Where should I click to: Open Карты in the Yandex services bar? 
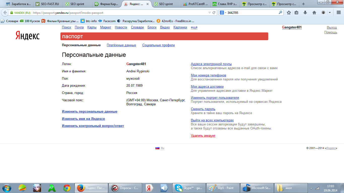pyautogui.click(x=92, y=27)
